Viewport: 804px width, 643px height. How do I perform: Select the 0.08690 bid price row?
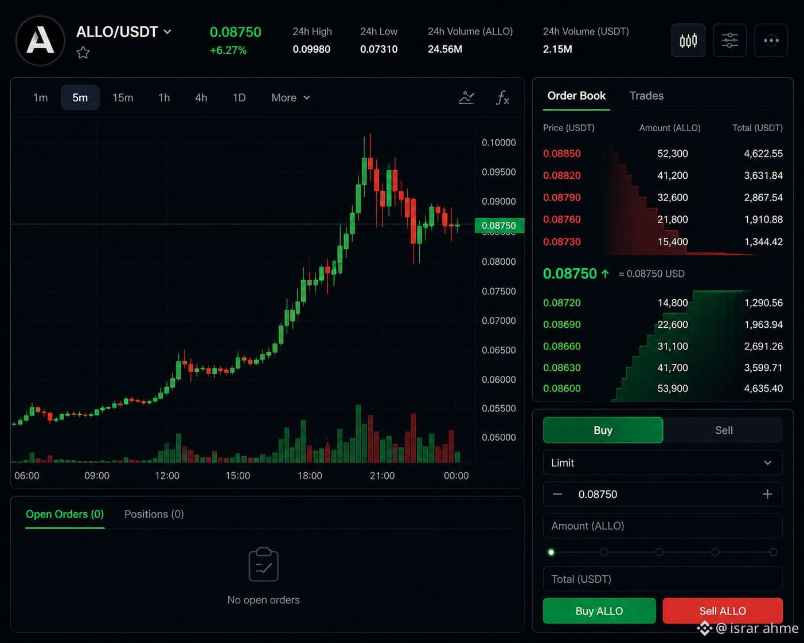click(x=663, y=324)
